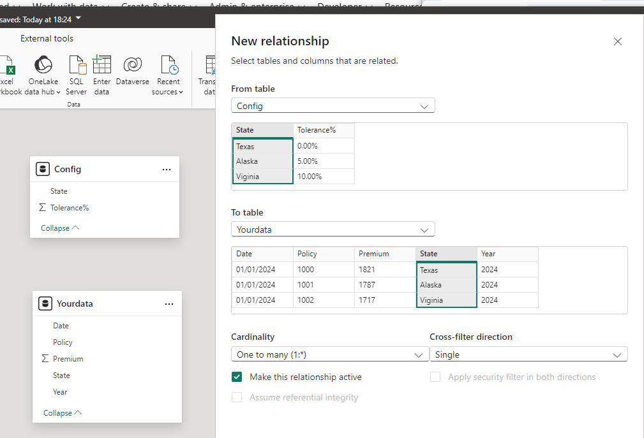This screenshot has height=438, width=644.
Task: Select State column header in Yourdata preview
Action: [446, 254]
